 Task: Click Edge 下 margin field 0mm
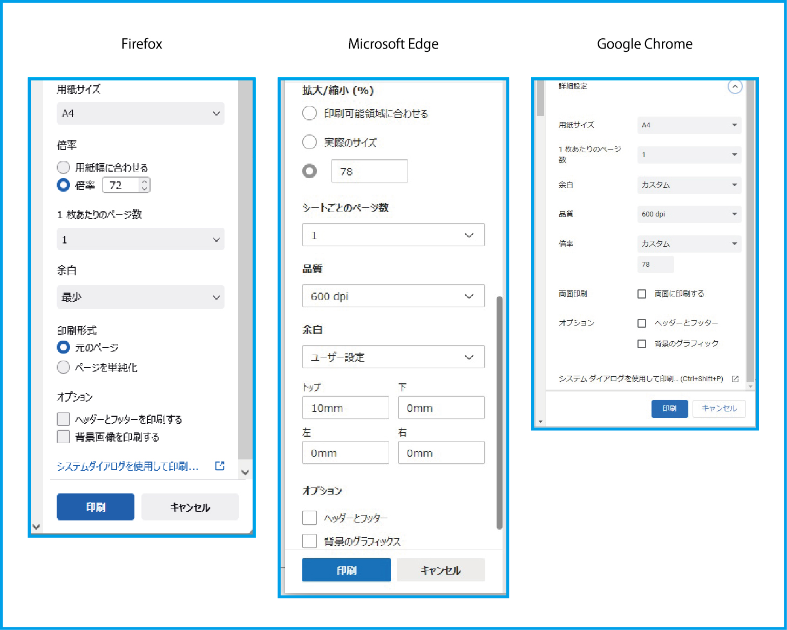point(442,408)
